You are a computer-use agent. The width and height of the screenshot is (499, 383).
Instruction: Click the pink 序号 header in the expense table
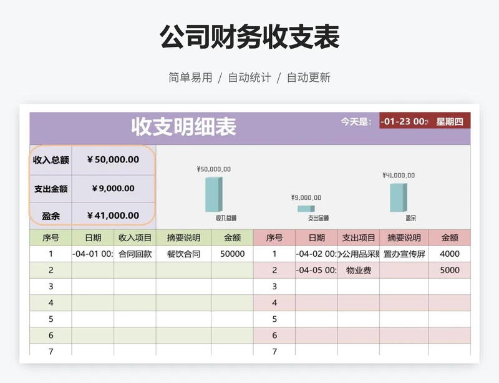(x=274, y=237)
